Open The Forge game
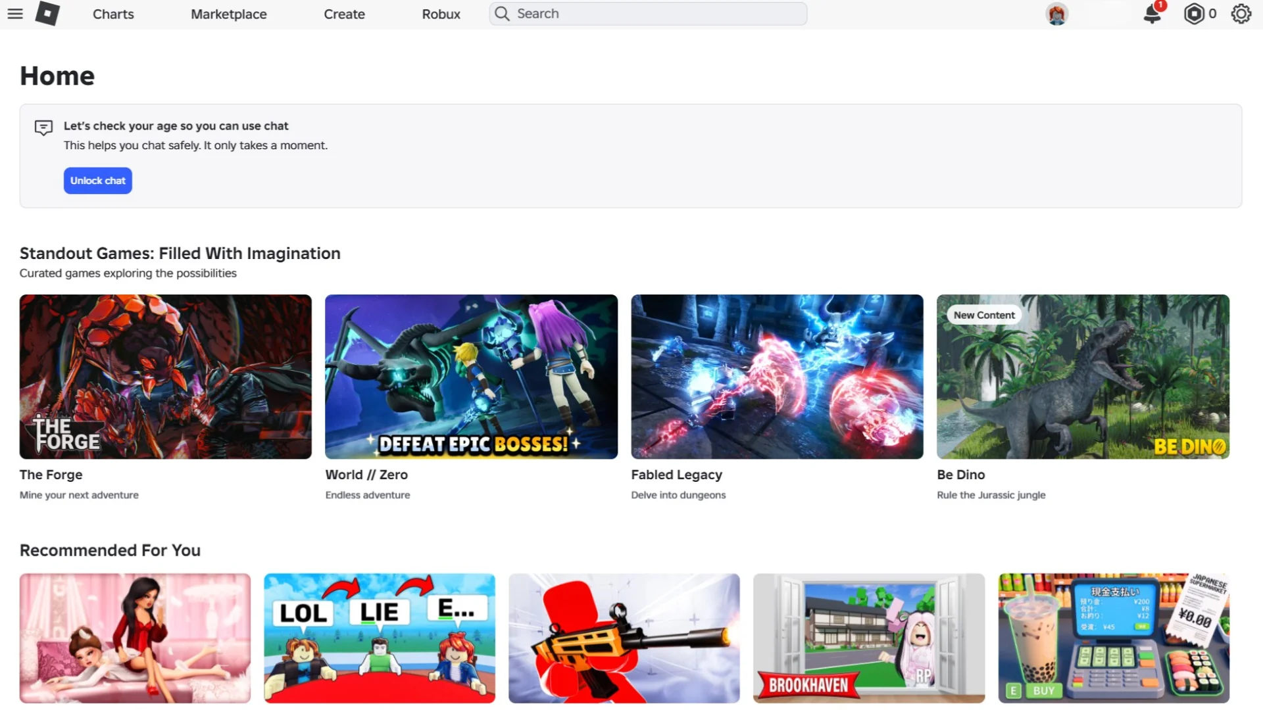Screen dimensions: 1263x710 pos(164,377)
